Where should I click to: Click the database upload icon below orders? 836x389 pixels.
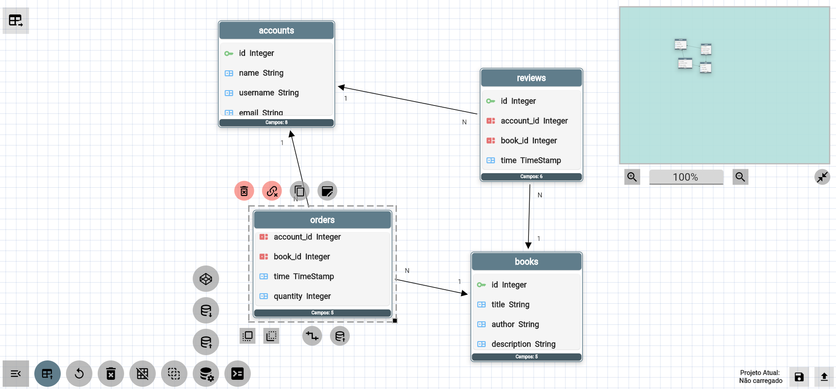tap(340, 336)
